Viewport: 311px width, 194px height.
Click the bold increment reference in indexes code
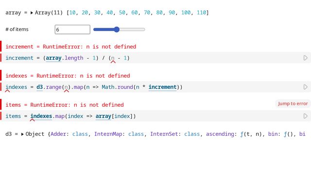coord(162,87)
